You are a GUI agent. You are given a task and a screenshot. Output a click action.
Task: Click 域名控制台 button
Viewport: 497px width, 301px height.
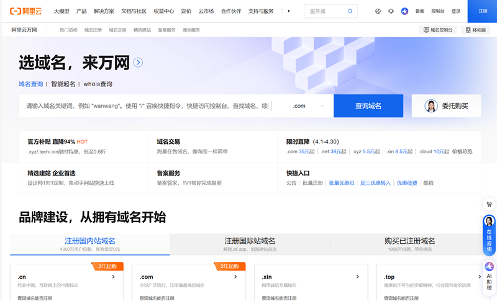[x=438, y=30]
